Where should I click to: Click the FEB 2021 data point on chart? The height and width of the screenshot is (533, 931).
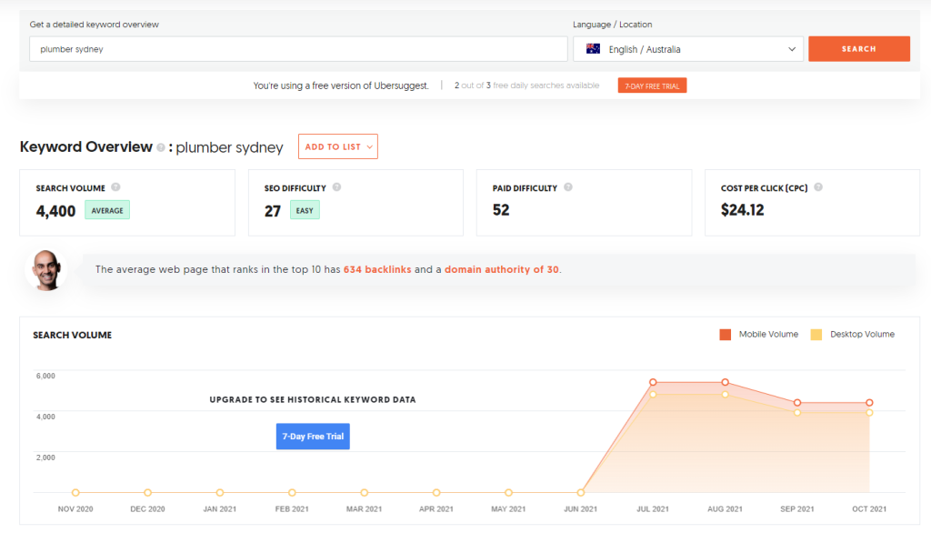tap(292, 493)
